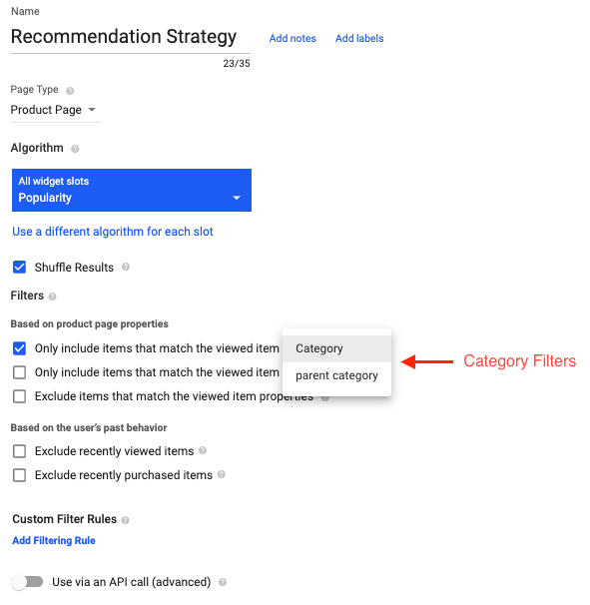Choose parent category menu option
Viewport: 590px width, 605px height.
coord(336,375)
